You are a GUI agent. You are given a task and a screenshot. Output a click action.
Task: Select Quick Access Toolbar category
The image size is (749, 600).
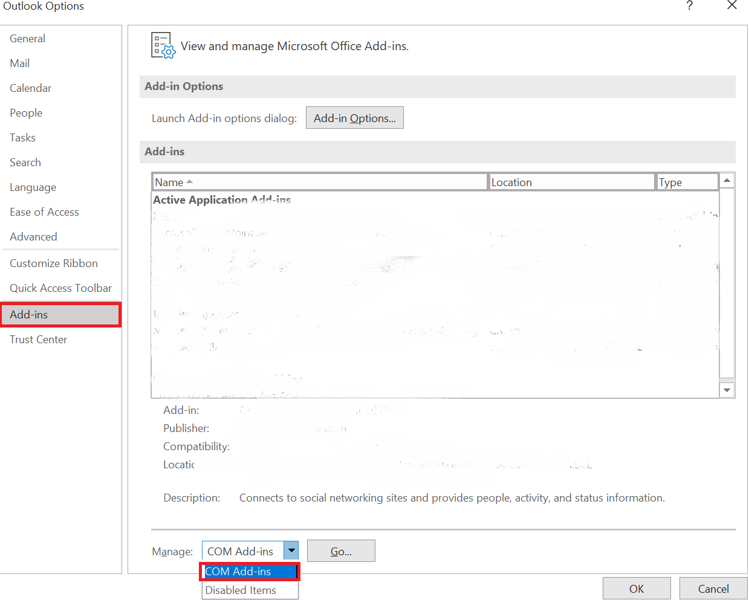[60, 288]
